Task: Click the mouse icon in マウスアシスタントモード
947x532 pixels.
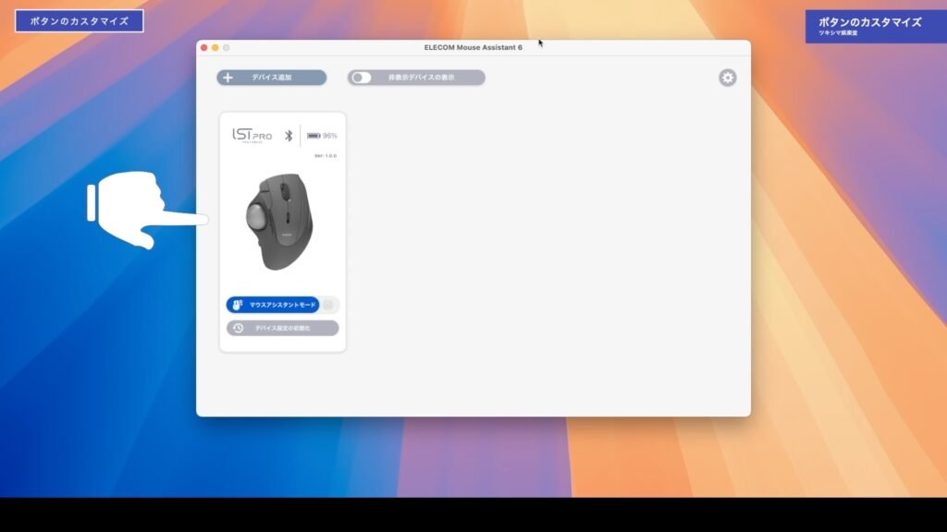Action: (237, 304)
